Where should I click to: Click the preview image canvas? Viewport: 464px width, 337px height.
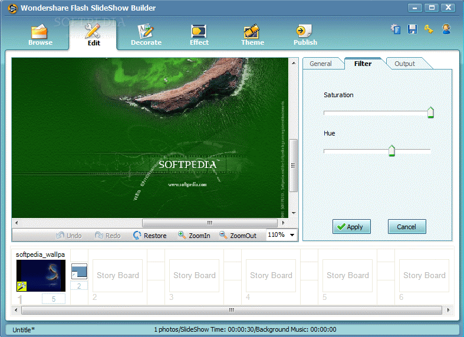click(150, 138)
